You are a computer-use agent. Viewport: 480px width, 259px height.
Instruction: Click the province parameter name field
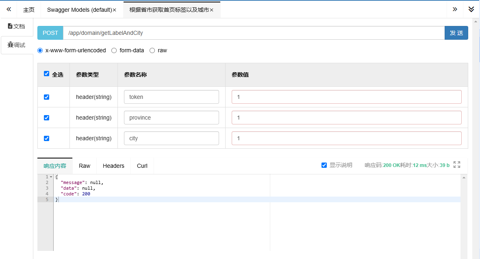click(171, 117)
